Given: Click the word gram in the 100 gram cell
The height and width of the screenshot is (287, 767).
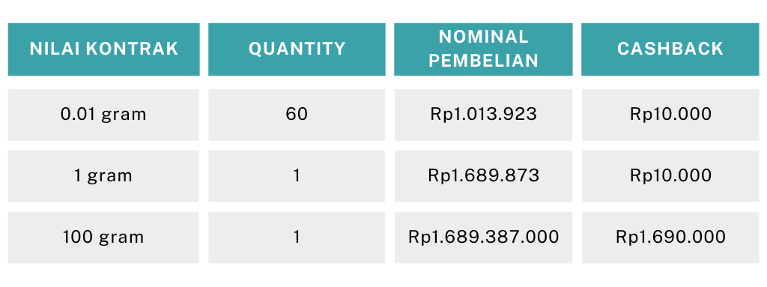Looking at the screenshot, I should pyautogui.click(x=121, y=238).
